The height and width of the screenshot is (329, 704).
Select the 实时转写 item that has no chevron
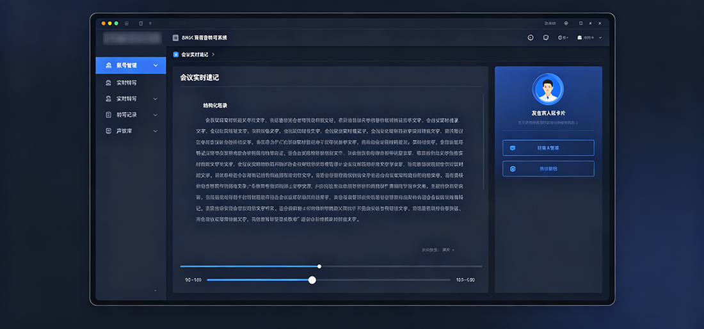(x=131, y=83)
